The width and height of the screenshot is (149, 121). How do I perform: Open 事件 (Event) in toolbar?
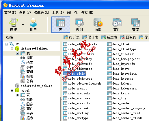[117, 25]
